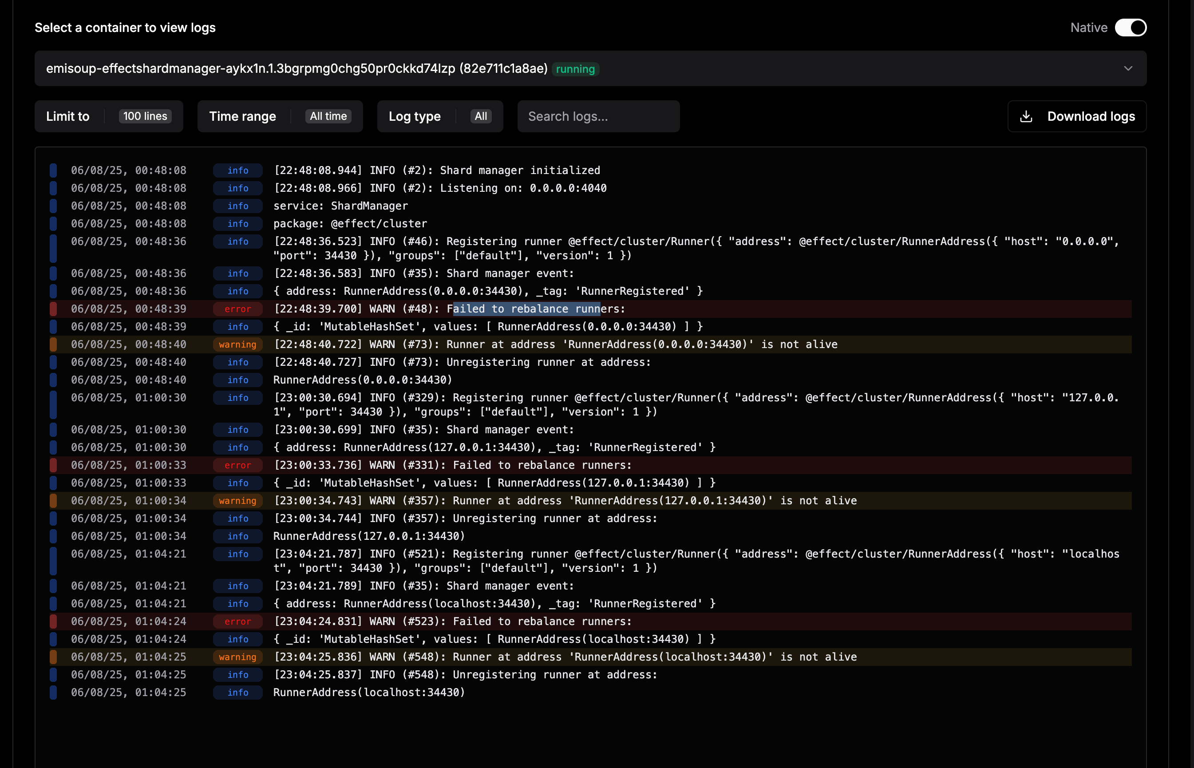Click the green running status badge

pyautogui.click(x=575, y=69)
